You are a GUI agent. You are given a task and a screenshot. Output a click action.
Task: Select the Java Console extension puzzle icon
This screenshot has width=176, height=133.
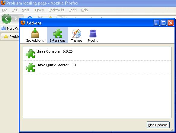(x=30, y=54)
